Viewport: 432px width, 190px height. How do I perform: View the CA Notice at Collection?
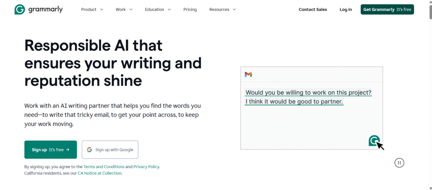(x=100, y=173)
